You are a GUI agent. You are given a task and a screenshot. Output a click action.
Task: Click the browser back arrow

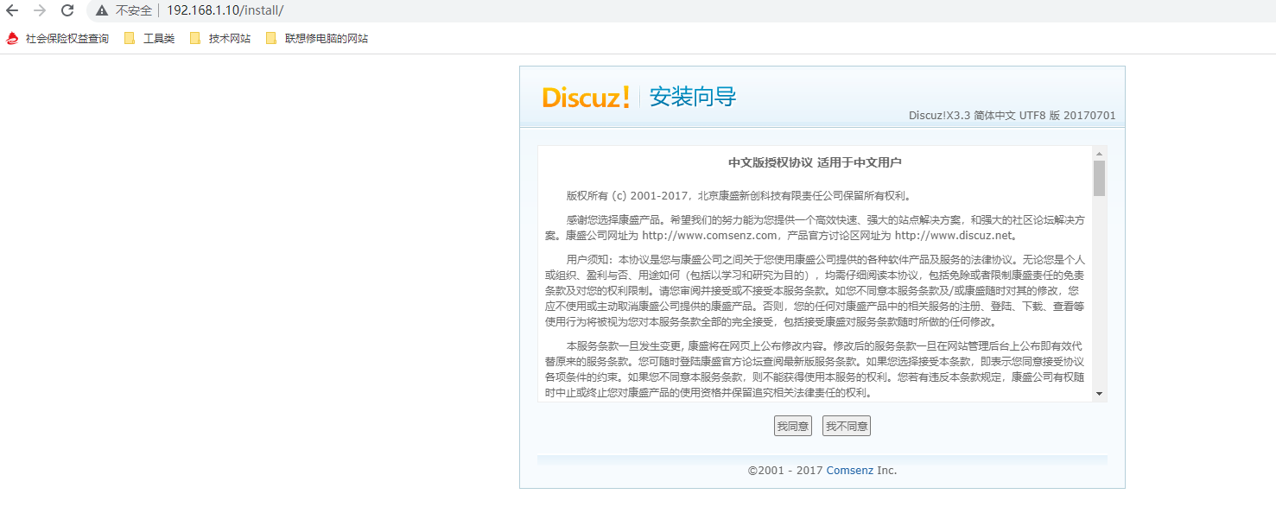(12, 10)
